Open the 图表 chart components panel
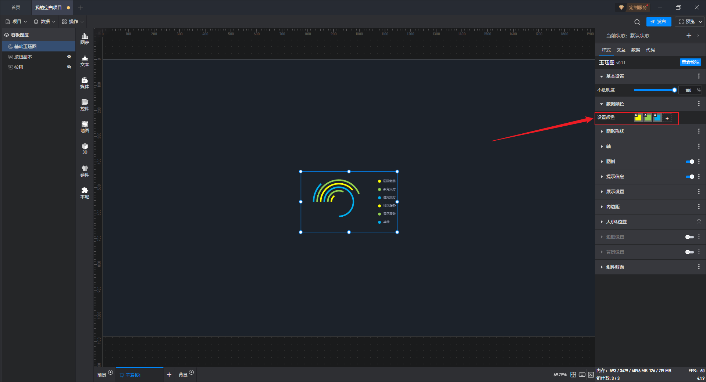 click(x=85, y=39)
